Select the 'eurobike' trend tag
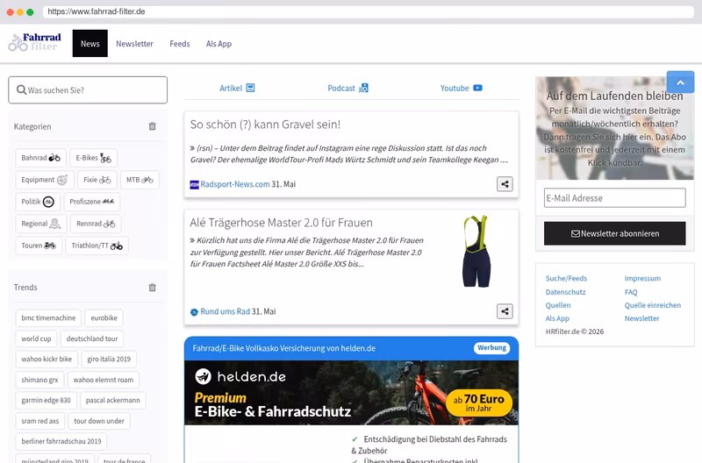The image size is (702, 463). pyautogui.click(x=104, y=318)
